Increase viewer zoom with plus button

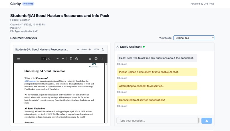(90, 50)
